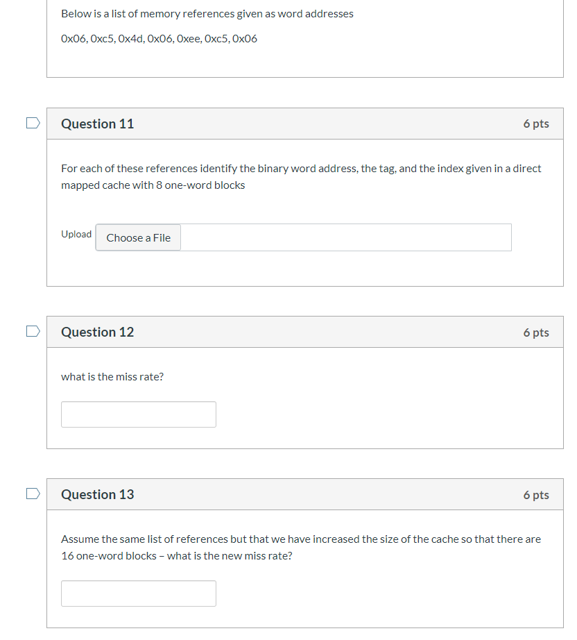Flag Question 13 for review
Viewport: 577px width, 640px height.
tap(33, 494)
